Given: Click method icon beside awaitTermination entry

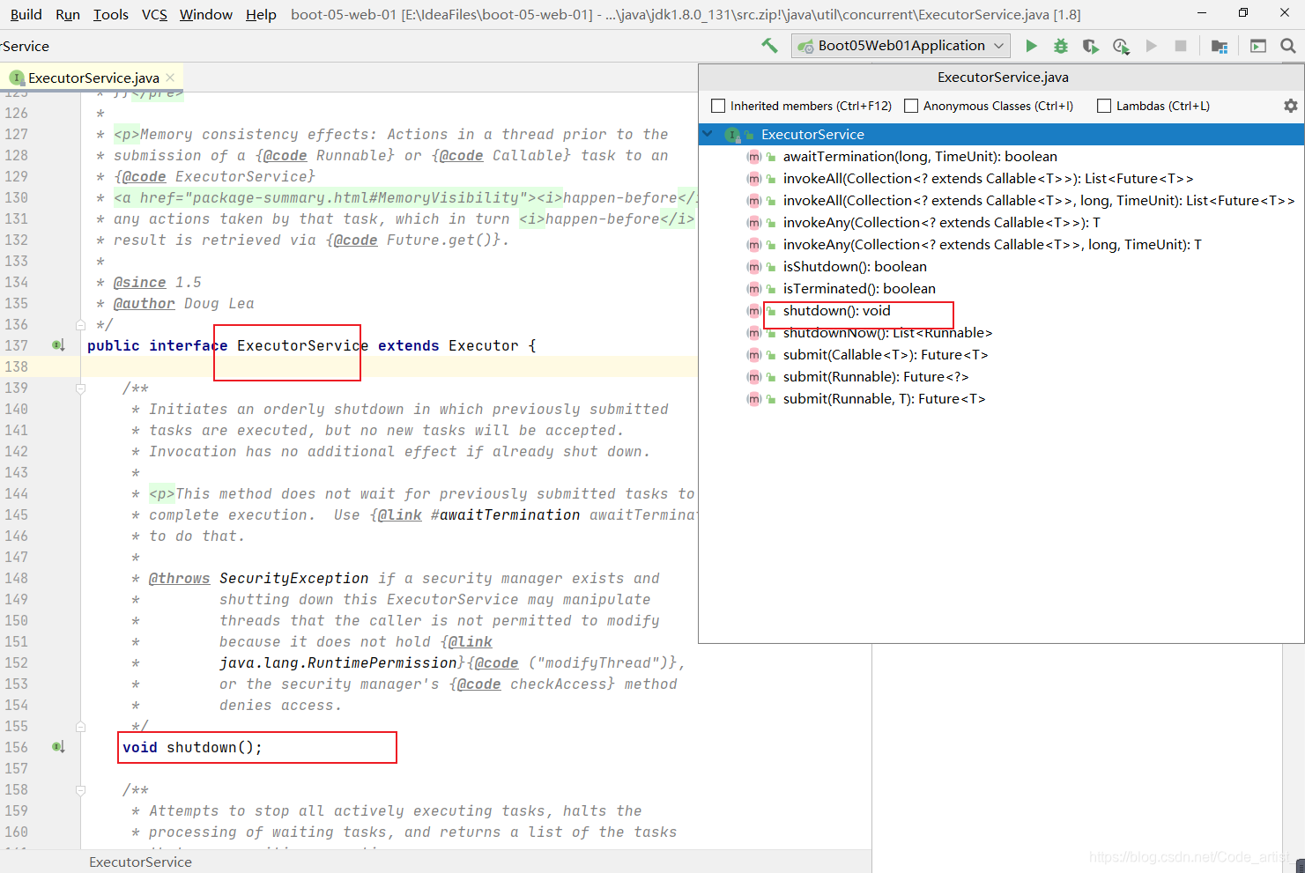Looking at the screenshot, I should click(754, 157).
